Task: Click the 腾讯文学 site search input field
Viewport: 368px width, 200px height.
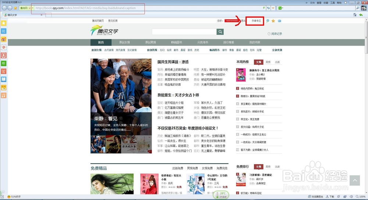Action: point(184,32)
